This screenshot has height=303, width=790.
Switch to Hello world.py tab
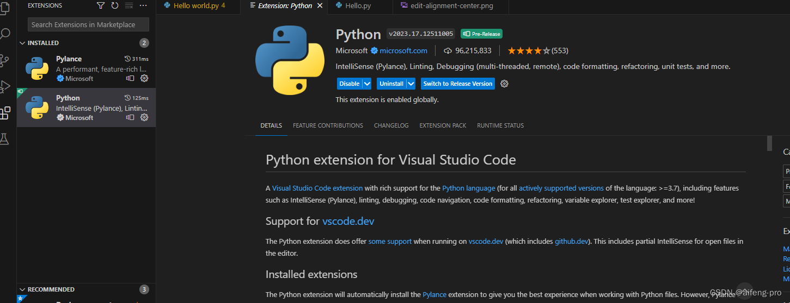[x=199, y=5]
